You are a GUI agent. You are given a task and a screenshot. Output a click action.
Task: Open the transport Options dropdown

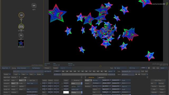(x=111, y=71)
